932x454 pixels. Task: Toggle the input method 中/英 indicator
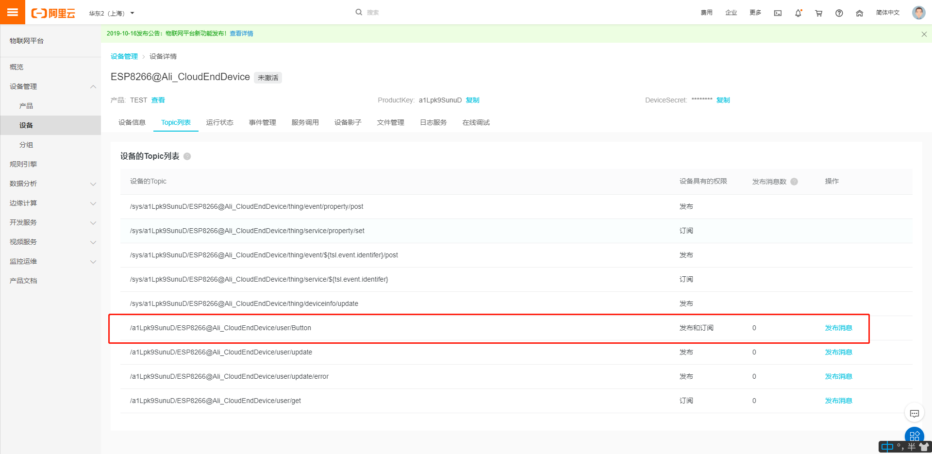point(888,446)
